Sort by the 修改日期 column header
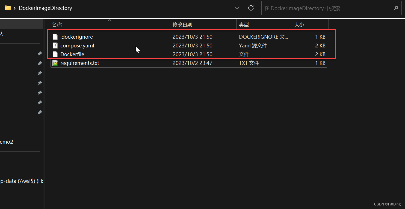405x209 pixels. click(203, 25)
